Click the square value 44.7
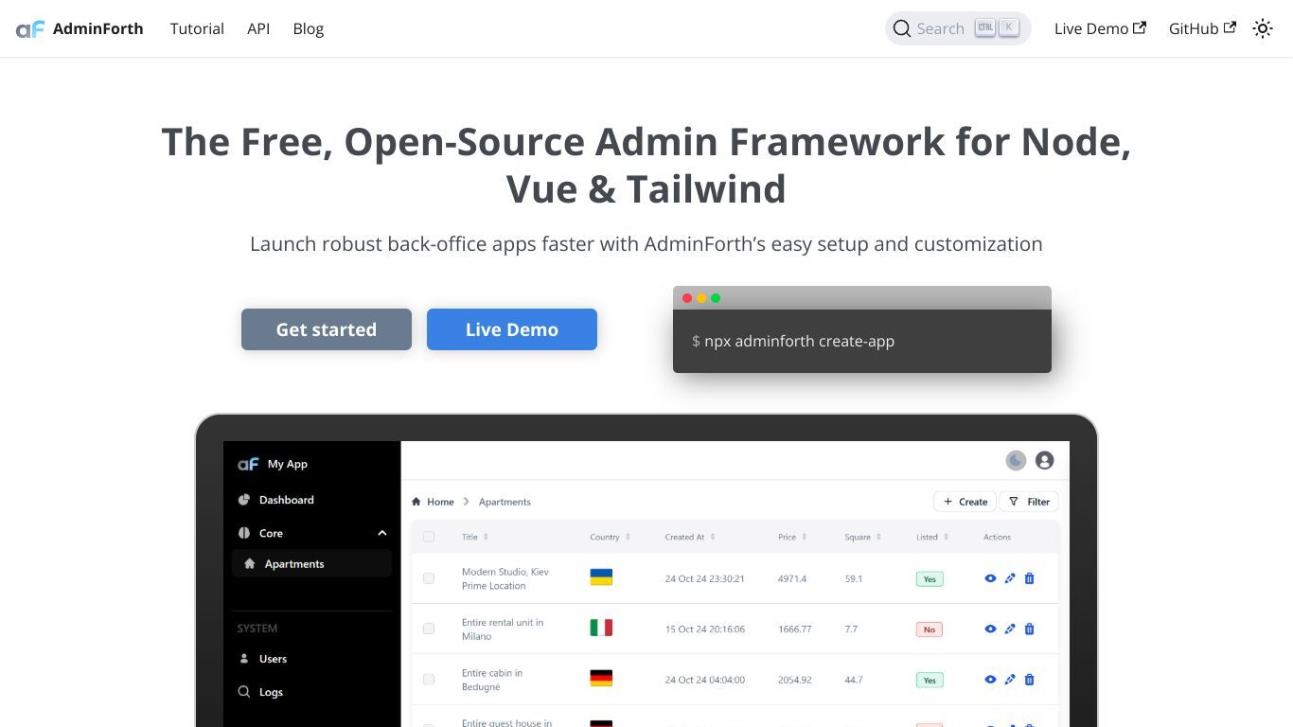 tap(854, 680)
